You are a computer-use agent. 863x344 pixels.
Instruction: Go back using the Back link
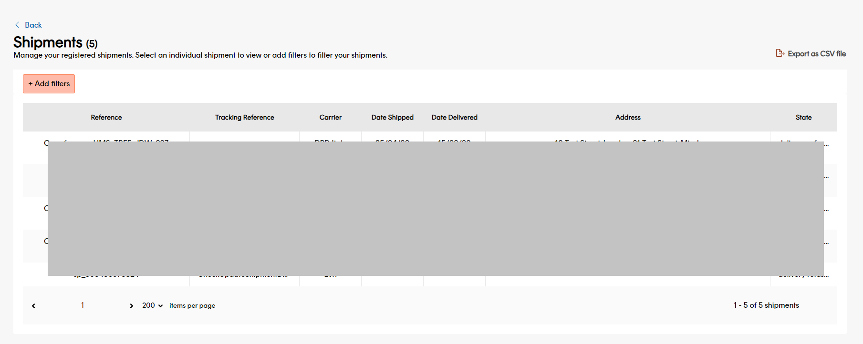[33, 25]
